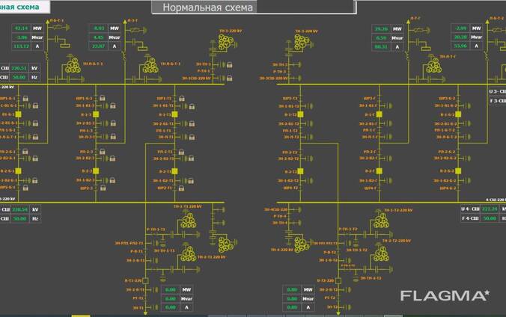506x317 pixels.
Task: Click the lock next to ШР2-Т1
Action: (x=181, y=188)
